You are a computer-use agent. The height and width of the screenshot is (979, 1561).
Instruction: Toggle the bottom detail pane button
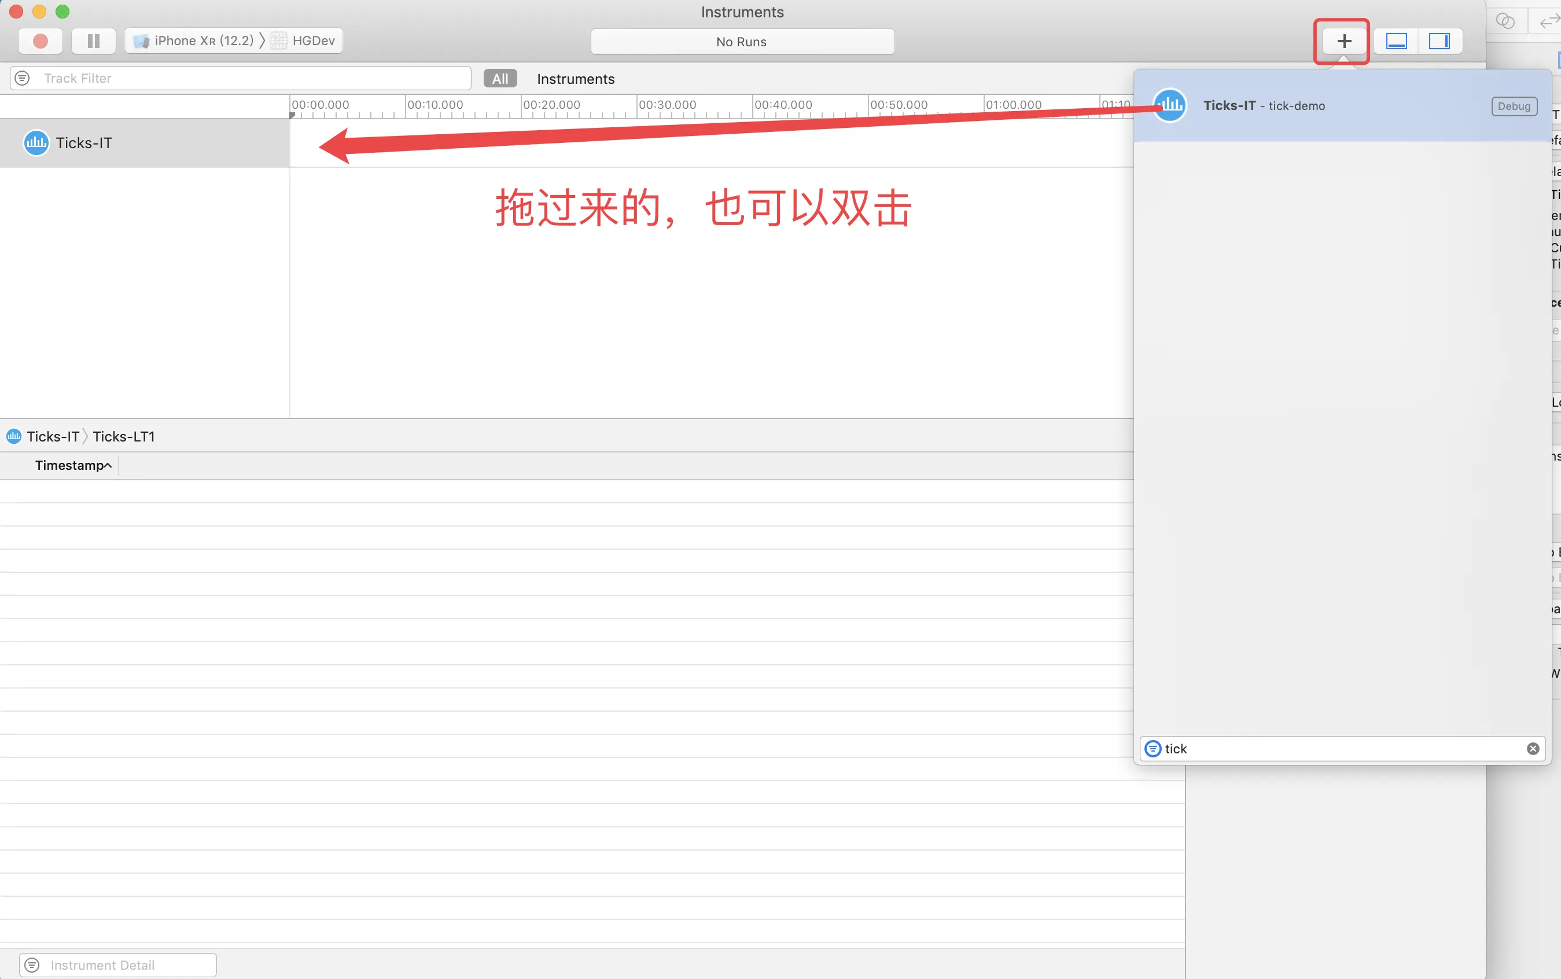[1396, 42]
